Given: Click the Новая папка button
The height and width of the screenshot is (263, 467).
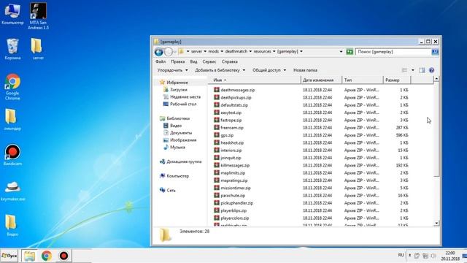Looking at the screenshot, I should click(x=305, y=70).
